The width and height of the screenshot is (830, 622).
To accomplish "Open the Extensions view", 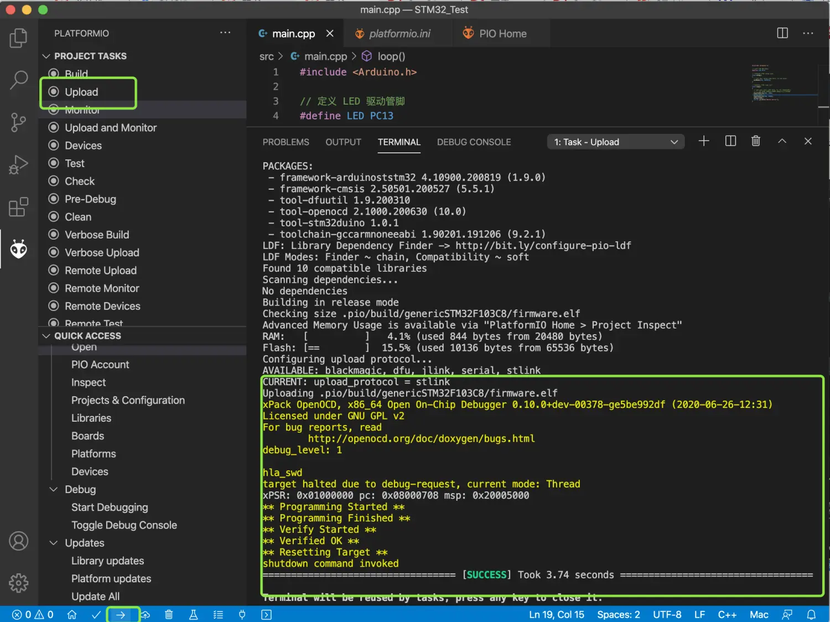I will [x=18, y=207].
